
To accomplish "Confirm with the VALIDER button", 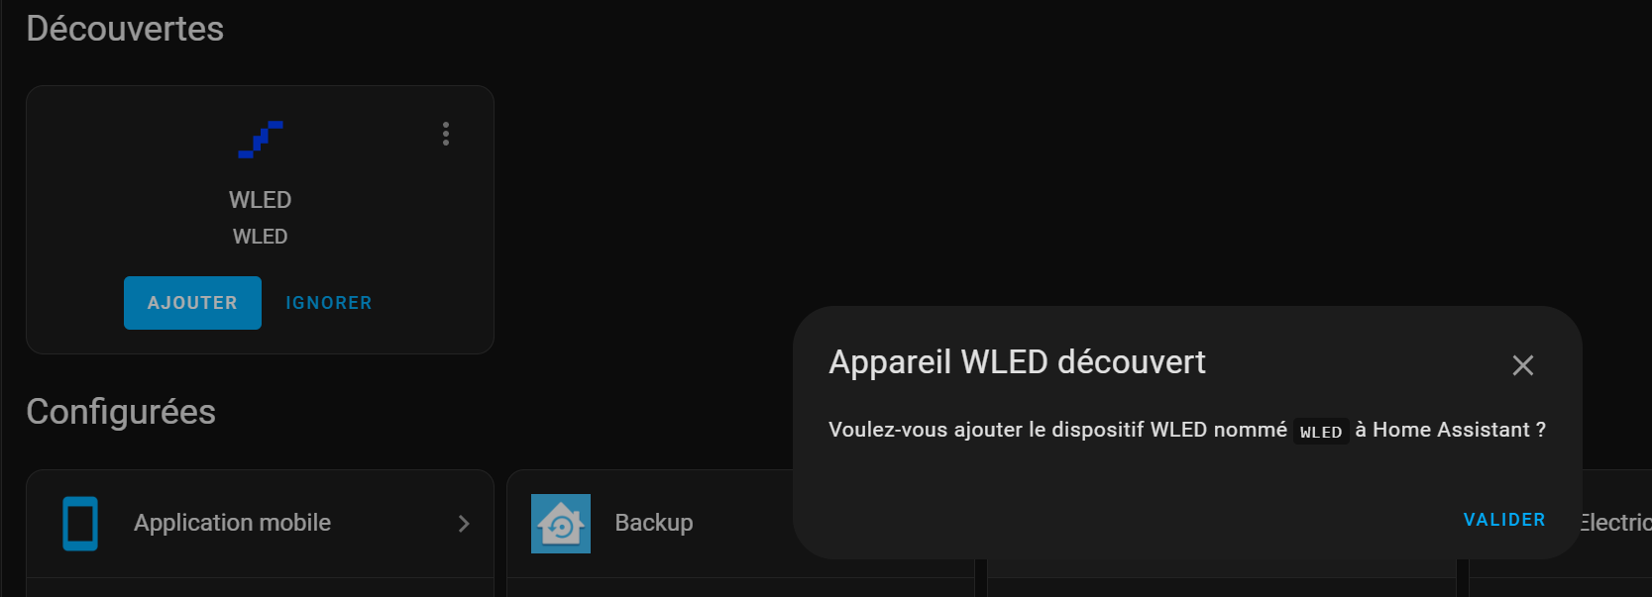I will pos(1504,520).
